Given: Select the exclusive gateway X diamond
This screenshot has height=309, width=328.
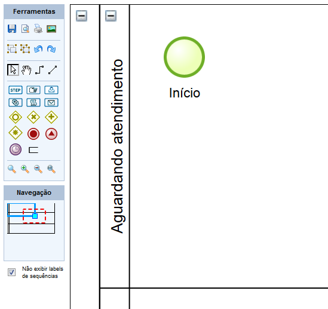Looking at the screenshot, I should [33, 117].
